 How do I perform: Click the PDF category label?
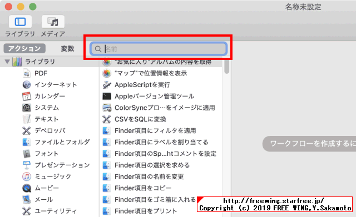pos(41,73)
